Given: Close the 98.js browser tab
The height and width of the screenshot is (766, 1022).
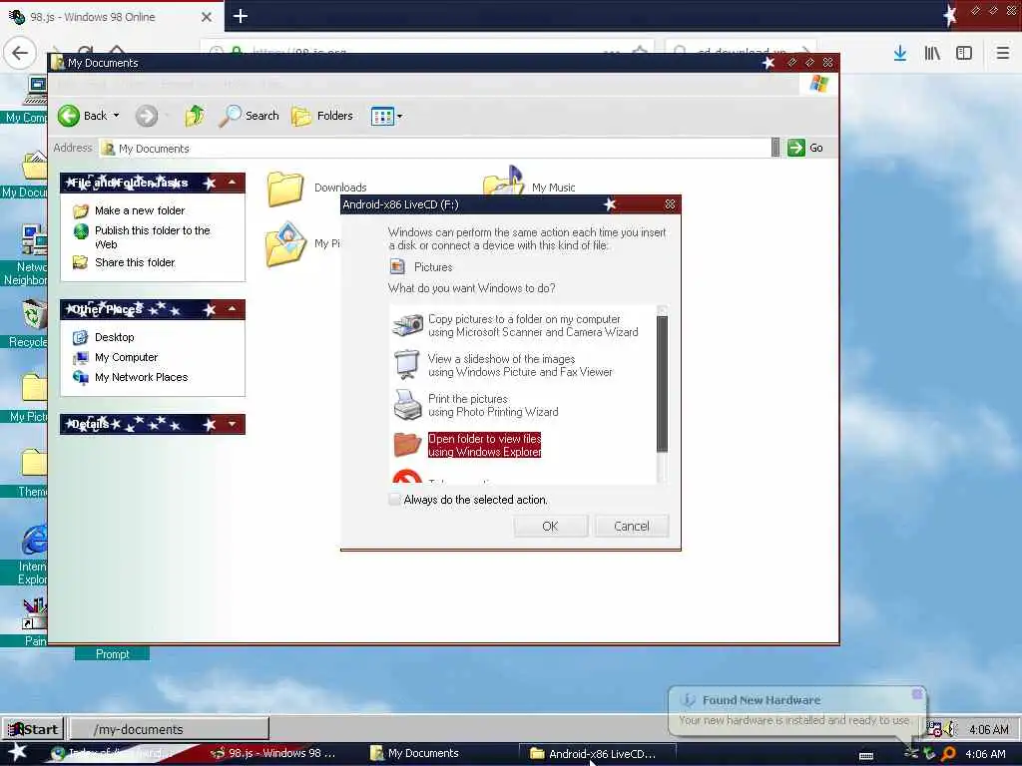Looking at the screenshot, I should click(206, 17).
